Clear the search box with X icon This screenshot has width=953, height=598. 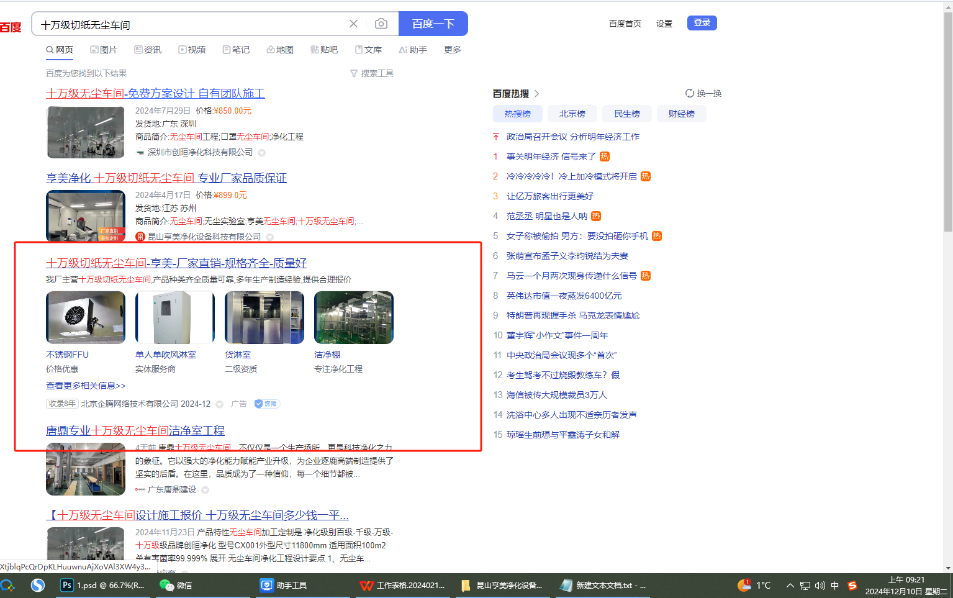pos(353,24)
